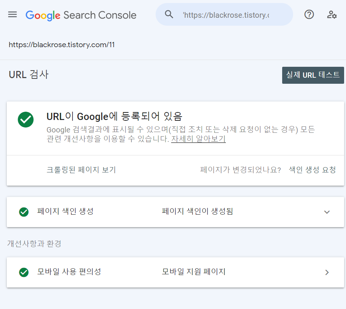Open the help question mark icon
The width and height of the screenshot is (346, 309).
(x=309, y=15)
